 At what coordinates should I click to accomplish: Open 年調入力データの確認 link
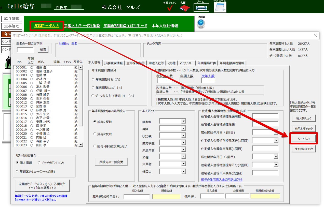point(82,26)
